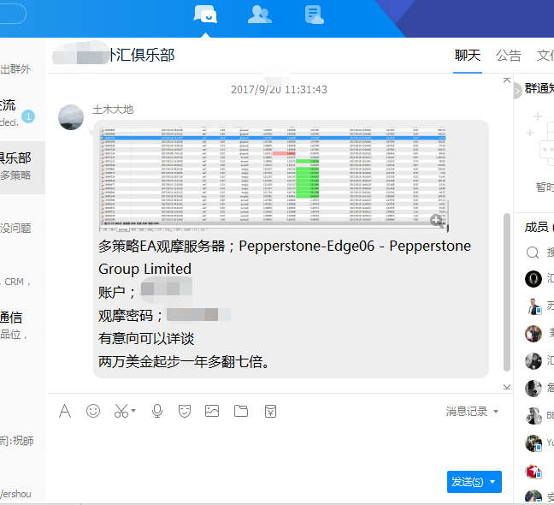The width and height of the screenshot is (554, 505).
Task: Open 土木大地 sender avatar
Action: tap(71, 117)
